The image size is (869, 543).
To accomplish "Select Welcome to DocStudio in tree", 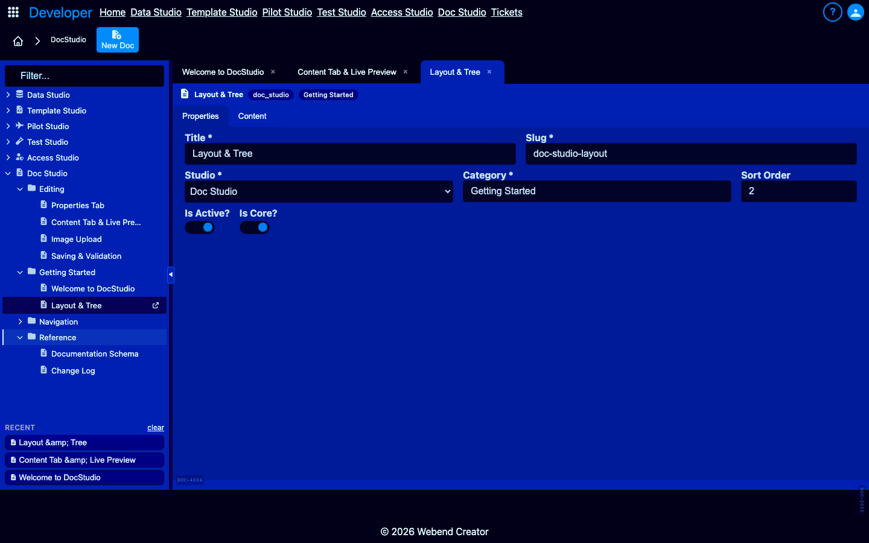I will [x=93, y=288].
